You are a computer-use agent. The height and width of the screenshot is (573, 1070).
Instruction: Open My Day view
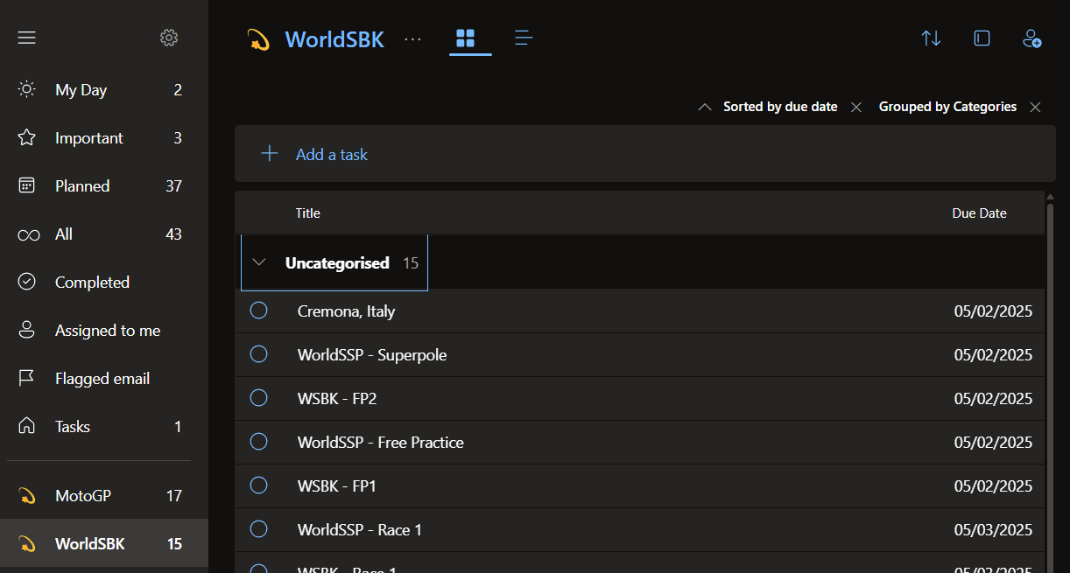[x=81, y=89]
